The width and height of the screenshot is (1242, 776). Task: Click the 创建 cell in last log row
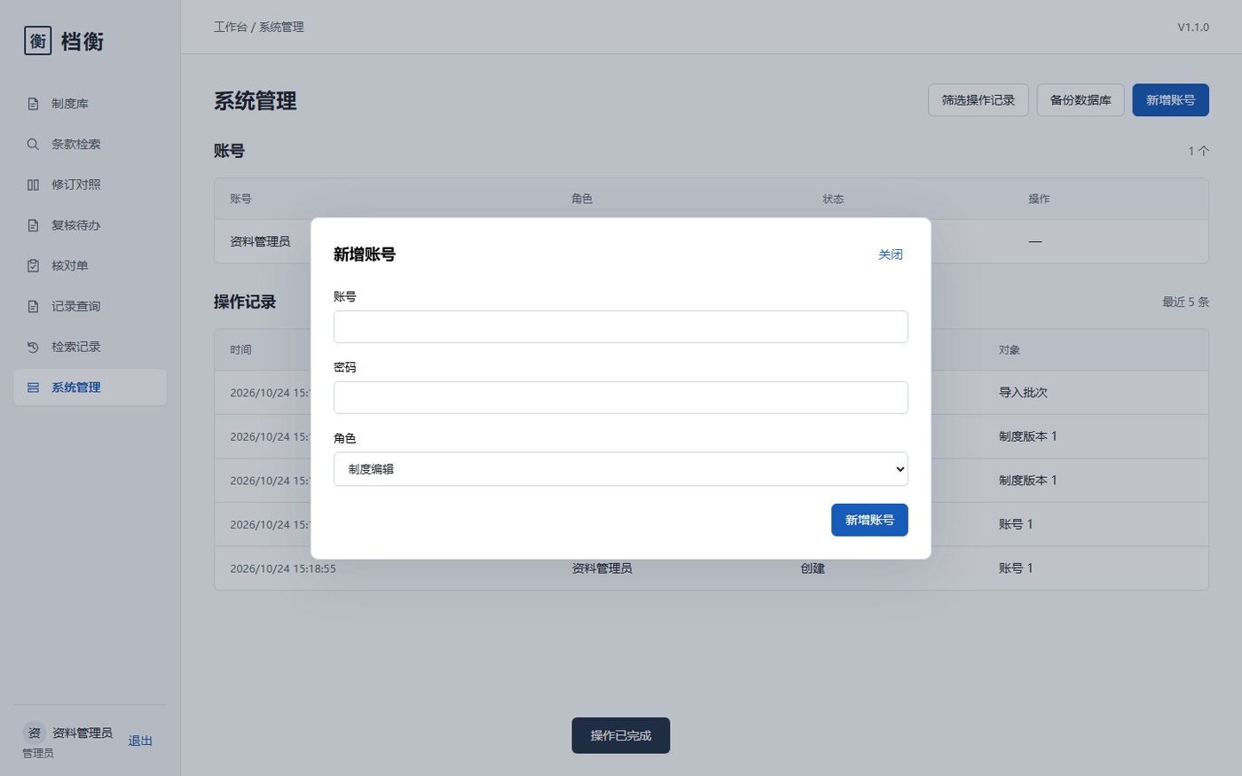pyautogui.click(x=813, y=568)
